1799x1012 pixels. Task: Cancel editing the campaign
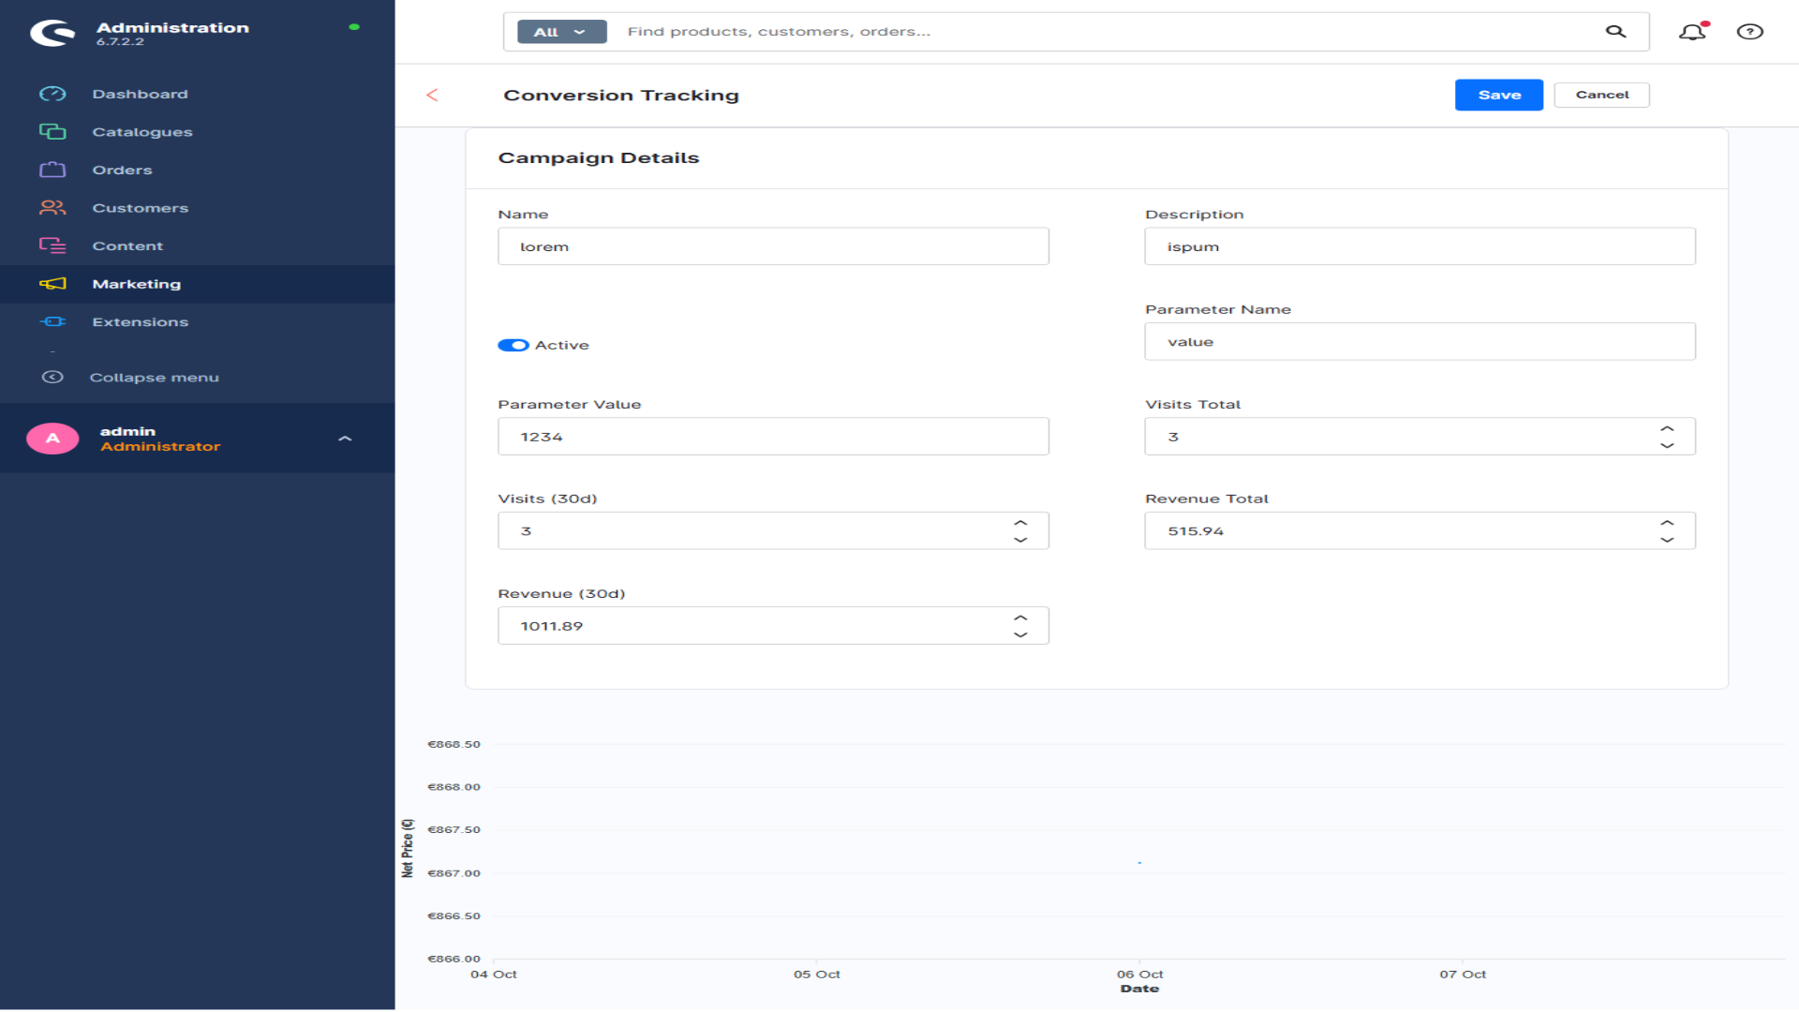pos(1601,95)
